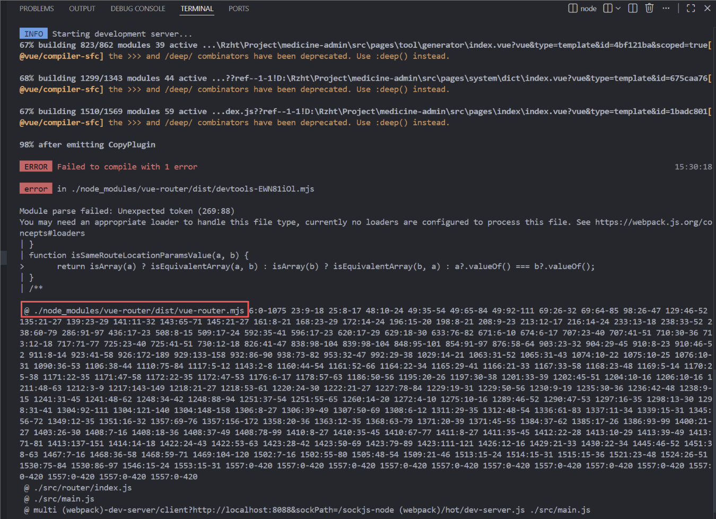
Task: Open the PORTS tab
Action: point(239,8)
